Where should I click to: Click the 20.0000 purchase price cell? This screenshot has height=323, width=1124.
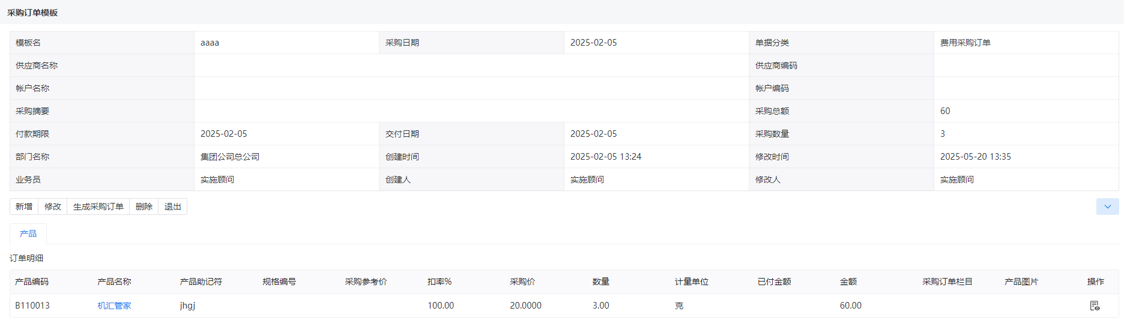coord(526,306)
